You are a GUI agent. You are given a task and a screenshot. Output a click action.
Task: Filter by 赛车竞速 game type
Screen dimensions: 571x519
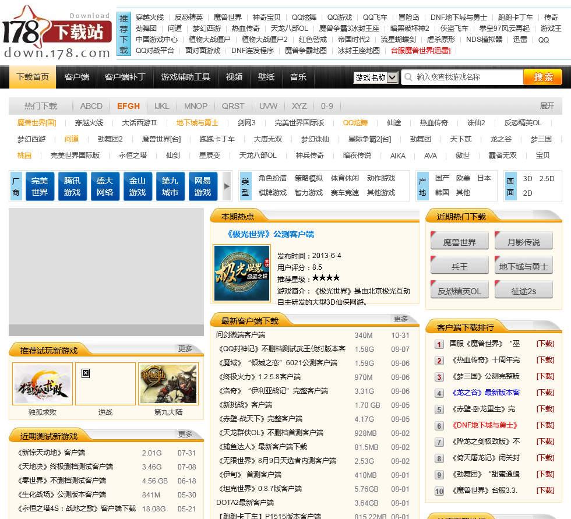344,193
